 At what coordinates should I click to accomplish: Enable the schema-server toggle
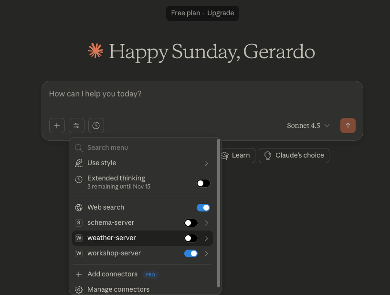pyautogui.click(x=191, y=223)
